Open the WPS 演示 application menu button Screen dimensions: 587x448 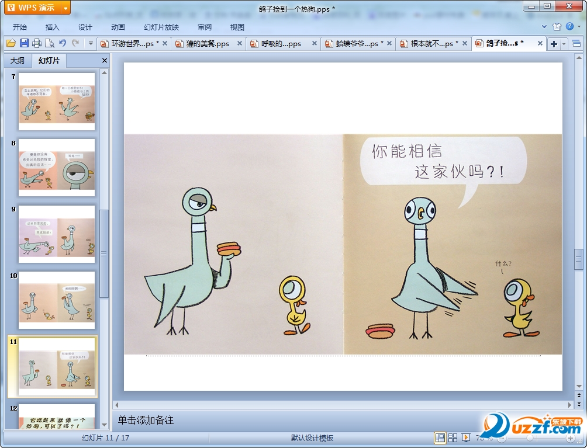click(32, 8)
